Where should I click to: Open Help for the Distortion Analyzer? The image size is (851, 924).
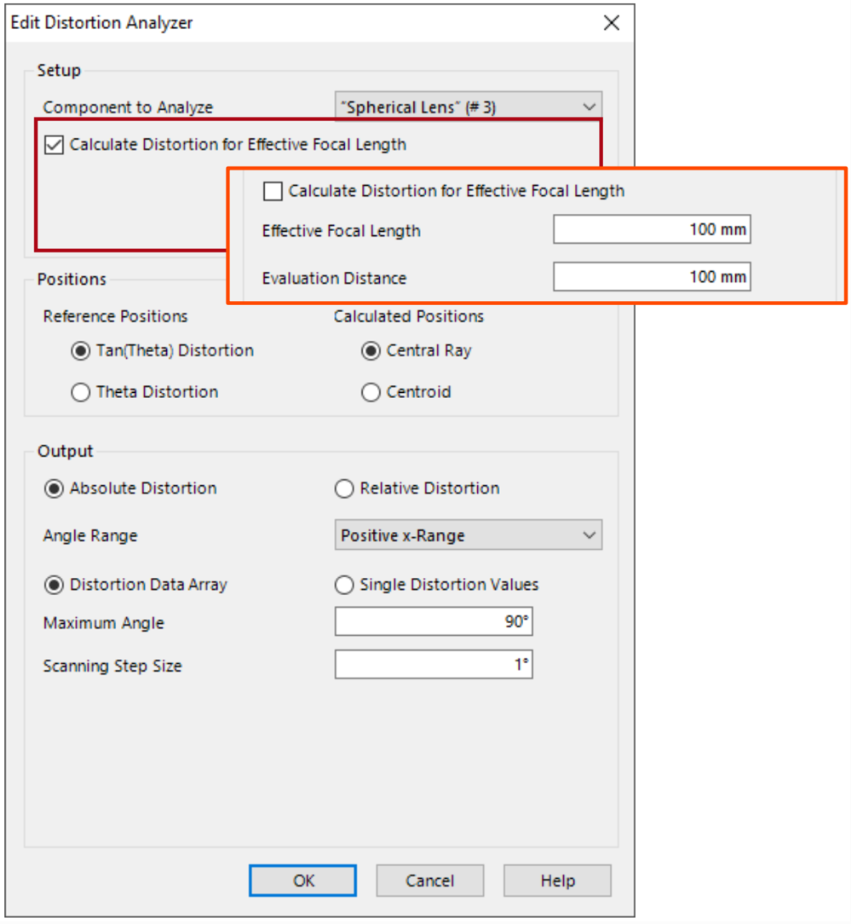pyautogui.click(x=557, y=880)
